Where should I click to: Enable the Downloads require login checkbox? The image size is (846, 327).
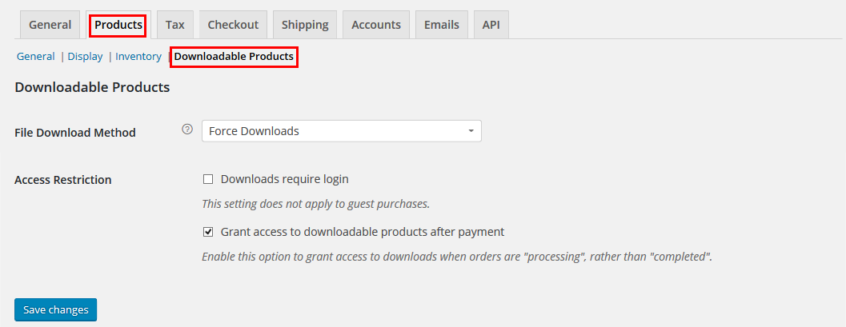click(x=208, y=179)
